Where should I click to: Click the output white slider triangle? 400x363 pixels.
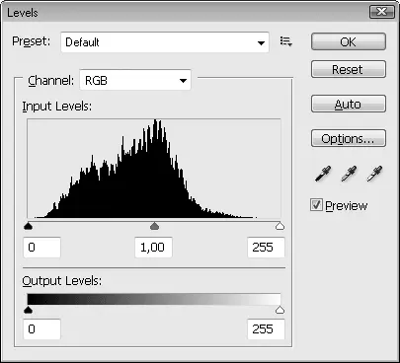coord(280,310)
